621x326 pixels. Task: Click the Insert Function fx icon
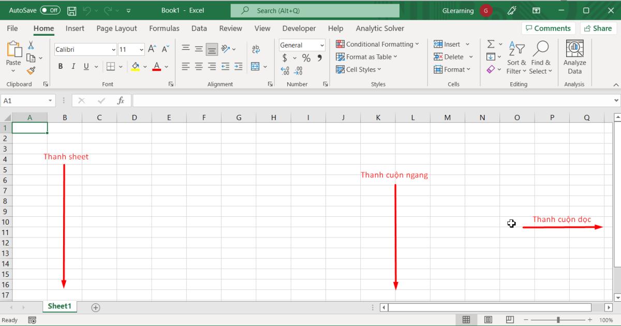[x=121, y=101]
